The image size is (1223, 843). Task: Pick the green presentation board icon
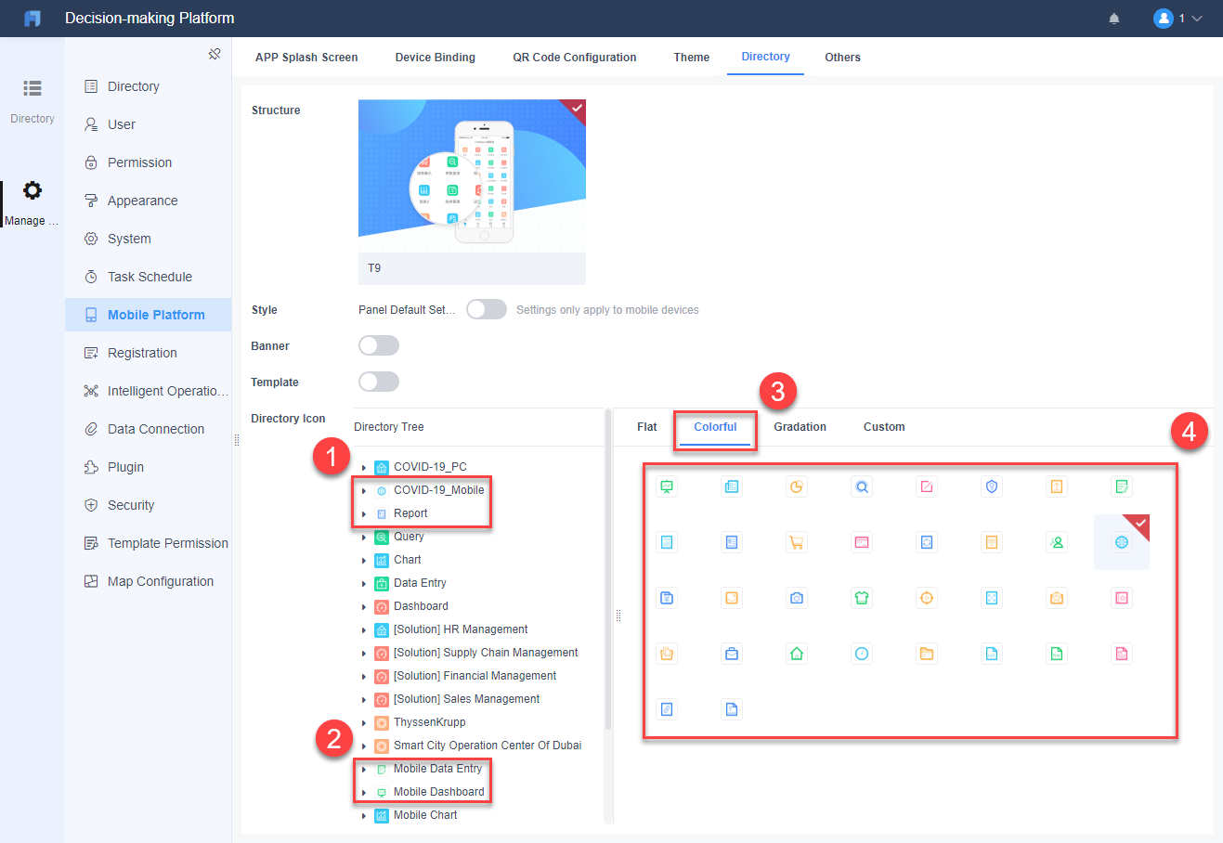pyautogui.click(x=667, y=486)
